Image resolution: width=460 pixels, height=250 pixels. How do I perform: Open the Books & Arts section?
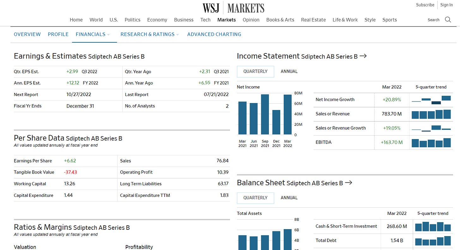click(x=280, y=20)
